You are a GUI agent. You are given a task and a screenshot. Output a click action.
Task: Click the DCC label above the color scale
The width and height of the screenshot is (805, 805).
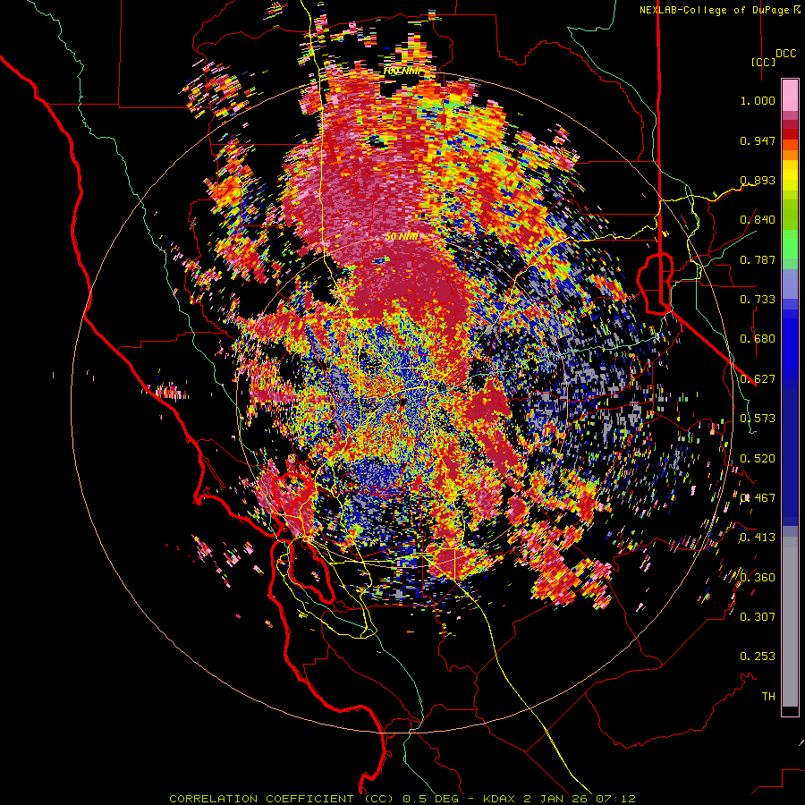[x=785, y=54]
